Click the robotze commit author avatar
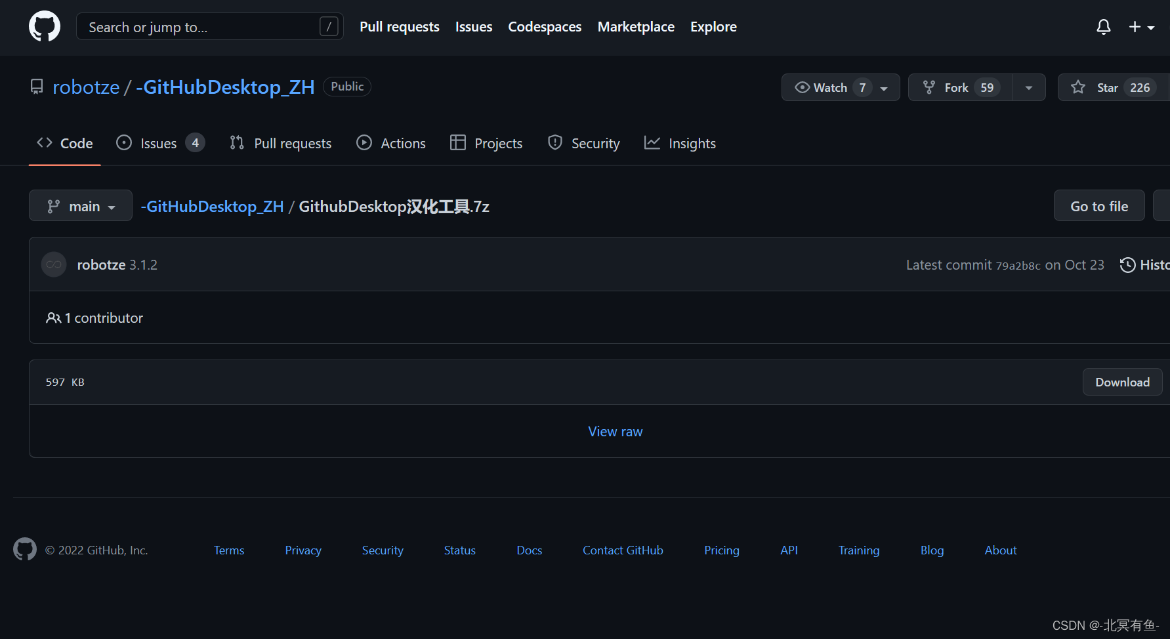Screen dimensions: 1170x639 click(54, 264)
